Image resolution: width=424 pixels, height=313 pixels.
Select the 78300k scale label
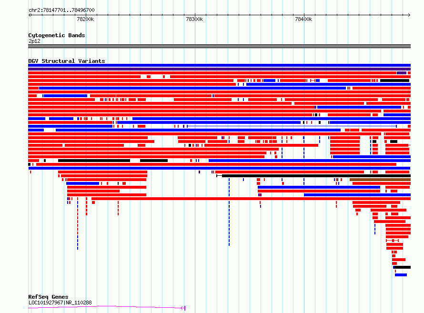click(194, 19)
